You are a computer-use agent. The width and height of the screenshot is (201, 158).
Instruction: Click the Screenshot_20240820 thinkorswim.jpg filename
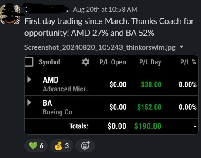click(100, 47)
